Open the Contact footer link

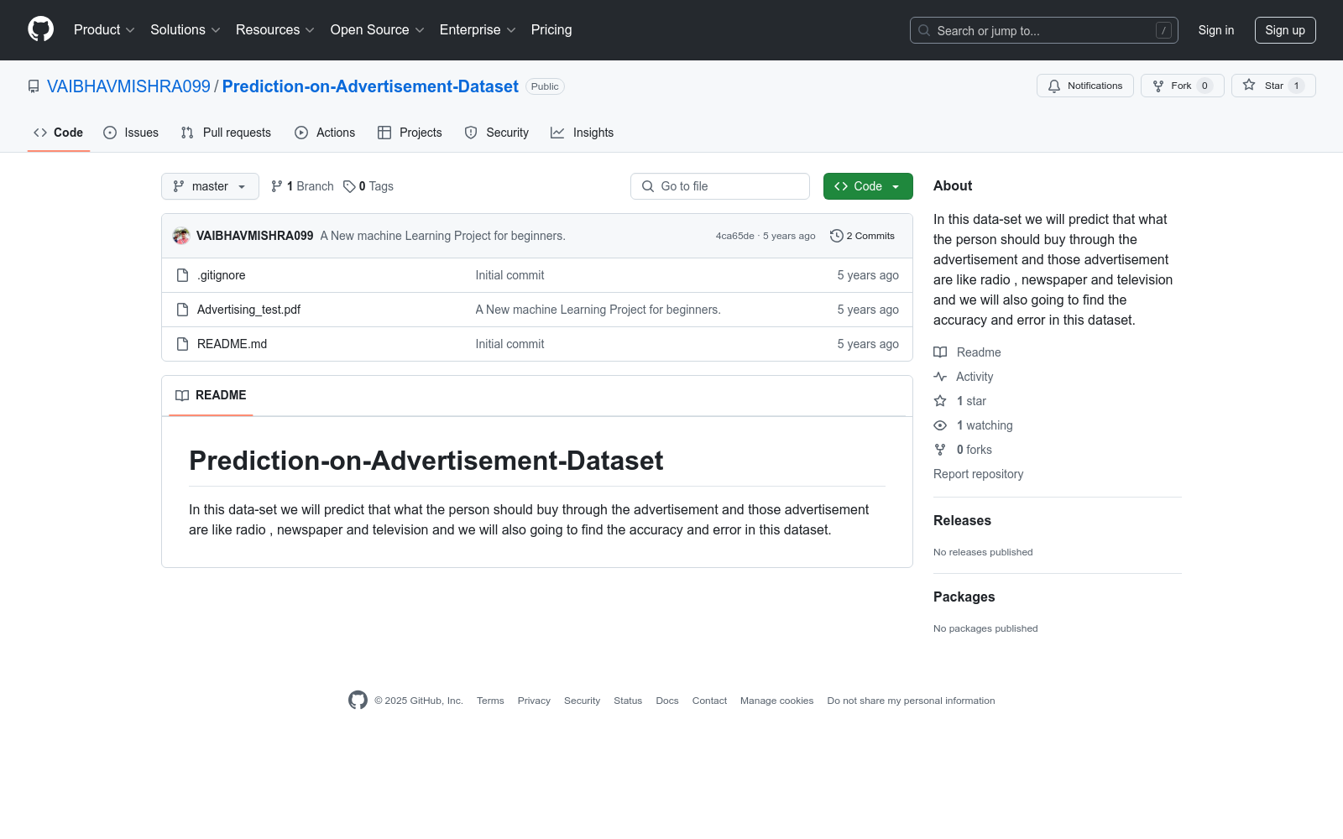click(709, 701)
